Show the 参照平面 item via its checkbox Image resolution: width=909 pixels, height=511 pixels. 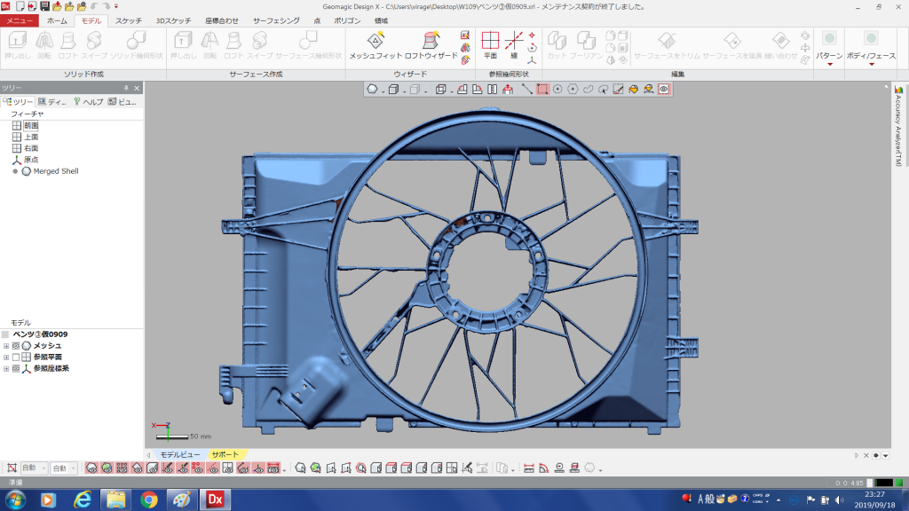click(16, 357)
